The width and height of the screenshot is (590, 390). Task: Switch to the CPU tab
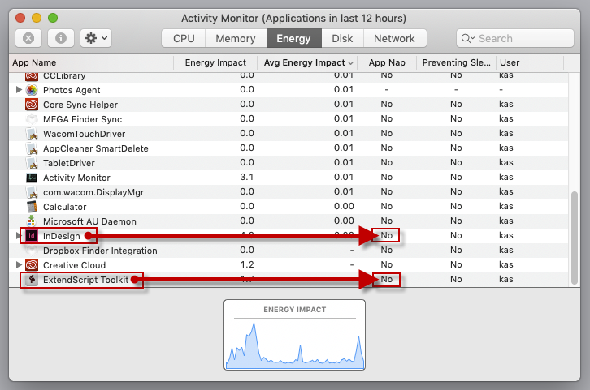[184, 38]
